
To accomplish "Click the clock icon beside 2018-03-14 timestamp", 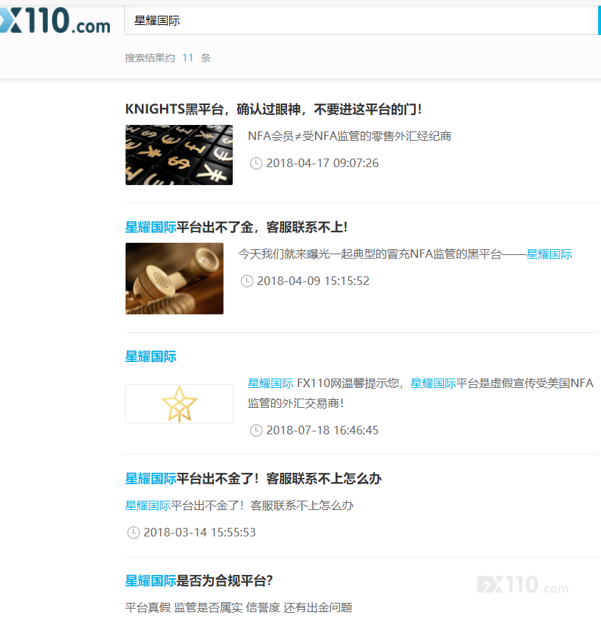I will 133,533.
